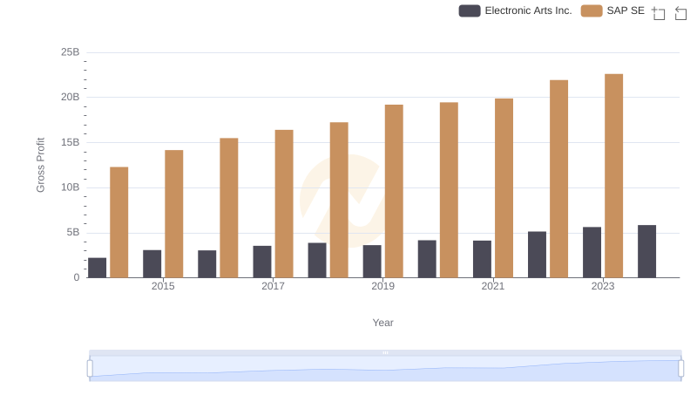Image resolution: width=697 pixels, height=402 pixels.
Task: Click the SAP SE bar for 2020
Action: [x=449, y=190]
